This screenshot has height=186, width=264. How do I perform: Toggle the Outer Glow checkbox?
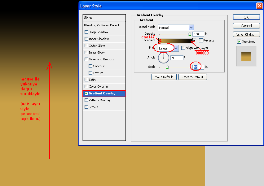86,45
